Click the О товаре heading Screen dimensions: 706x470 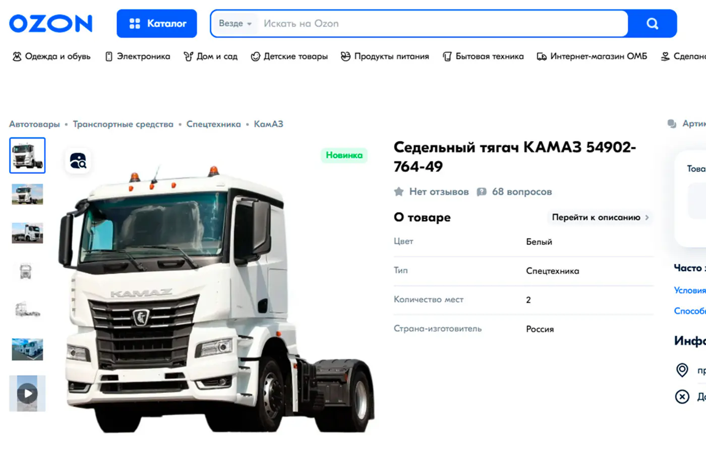click(x=422, y=218)
